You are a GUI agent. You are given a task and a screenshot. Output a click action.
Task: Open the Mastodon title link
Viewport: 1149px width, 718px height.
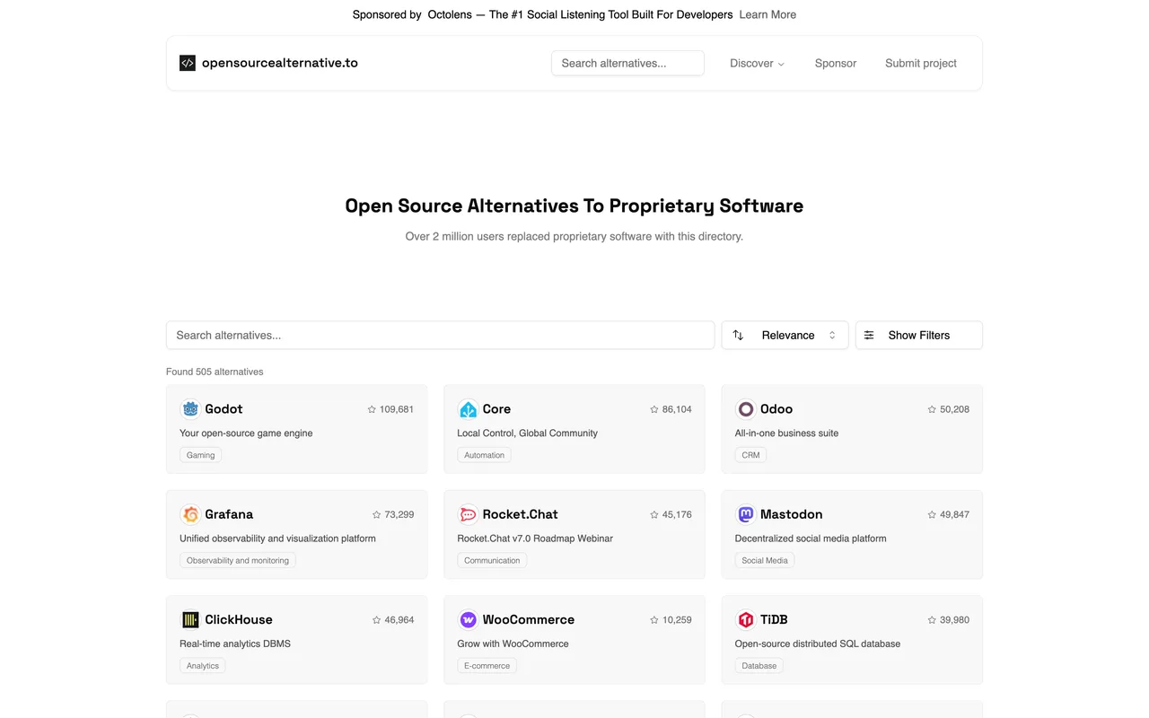[x=791, y=514]
